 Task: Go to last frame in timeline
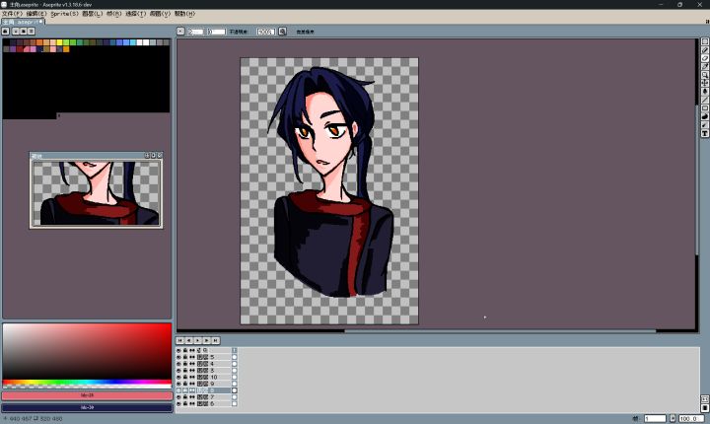[x=216, y=340]
